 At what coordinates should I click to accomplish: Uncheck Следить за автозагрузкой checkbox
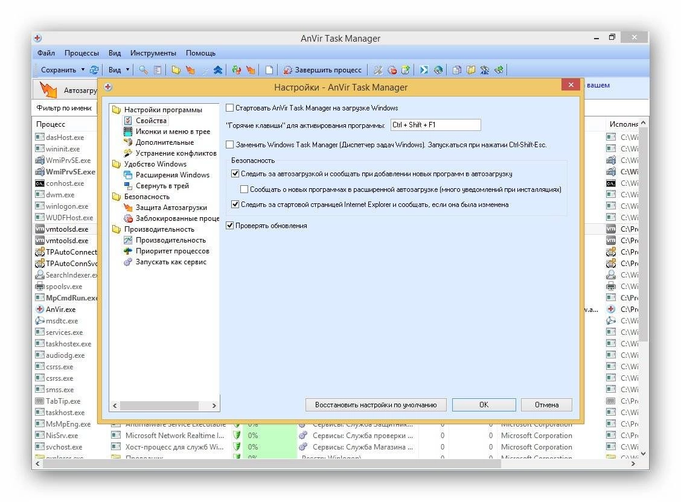coord(235,174)
